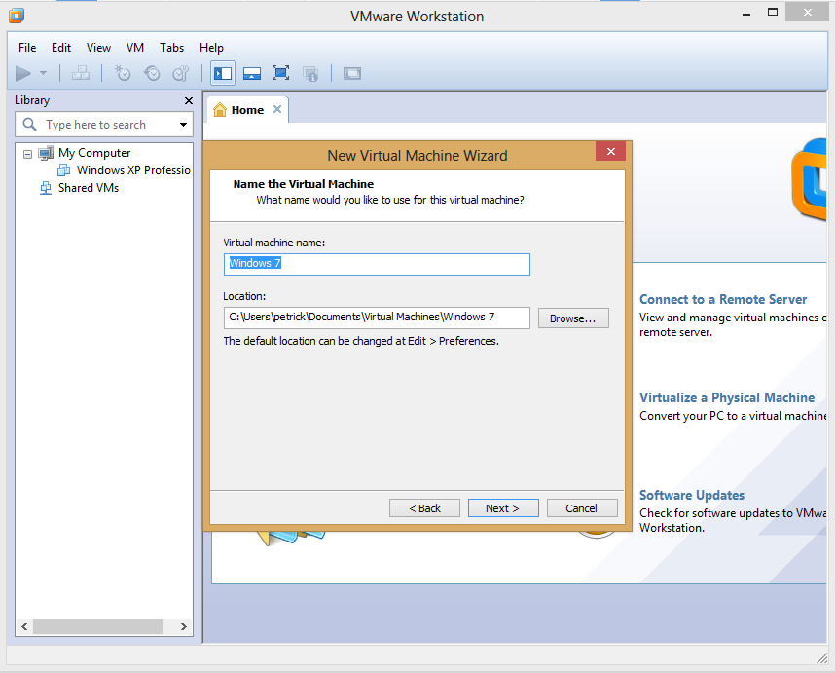Close the Home tab

277,109
